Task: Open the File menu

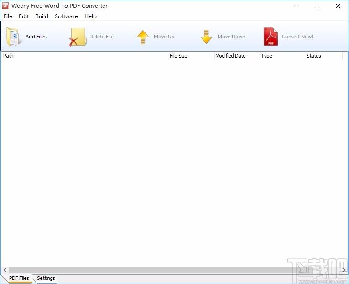Action: click(8, 16)
